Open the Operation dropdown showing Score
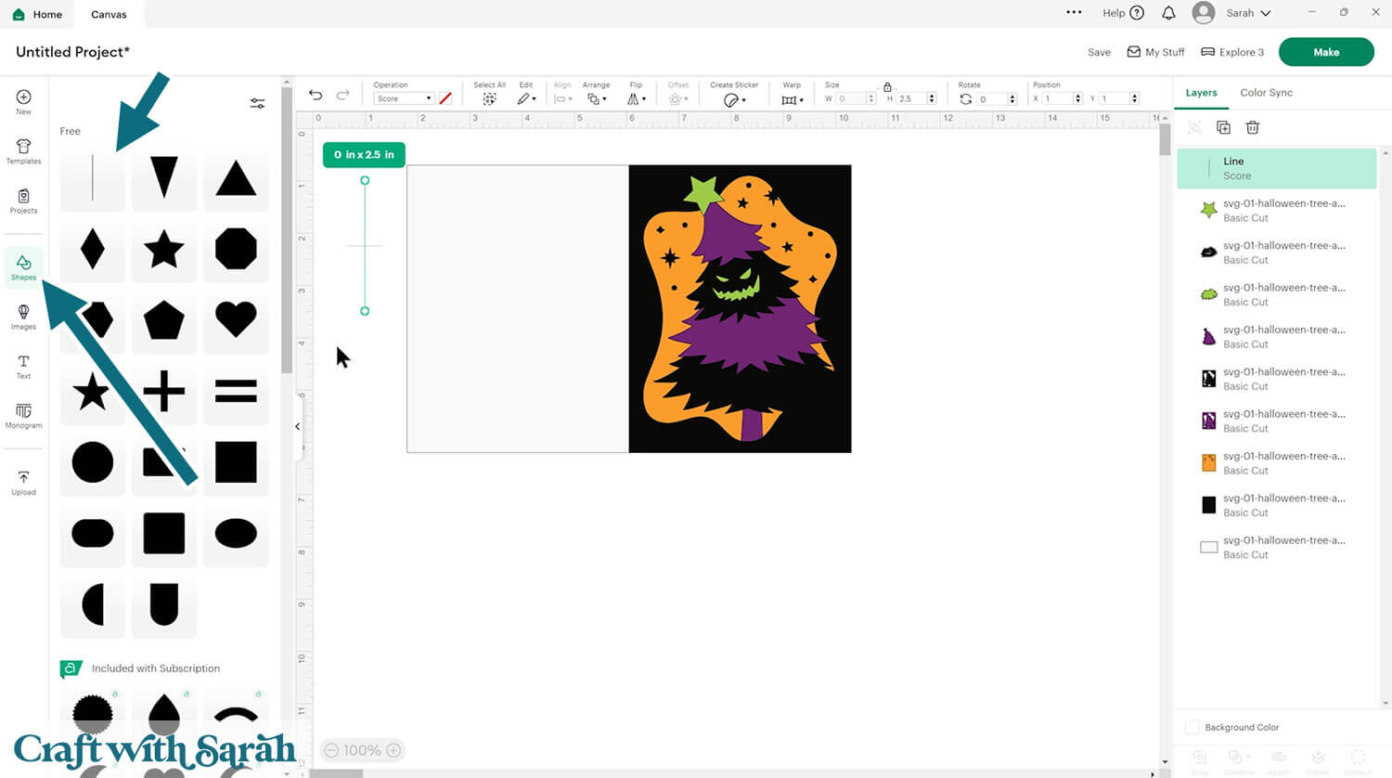The image size is (1392, 778). [x=404, y=98]
